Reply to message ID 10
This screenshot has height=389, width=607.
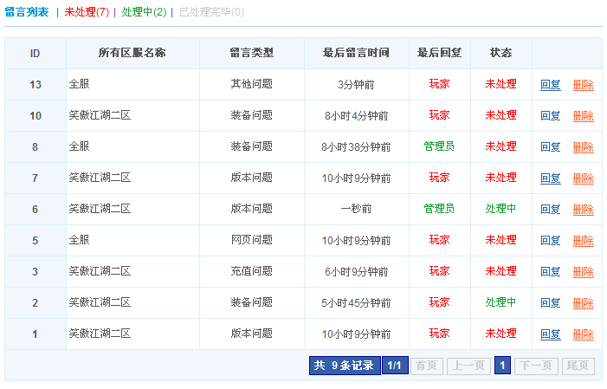point(551,116)
